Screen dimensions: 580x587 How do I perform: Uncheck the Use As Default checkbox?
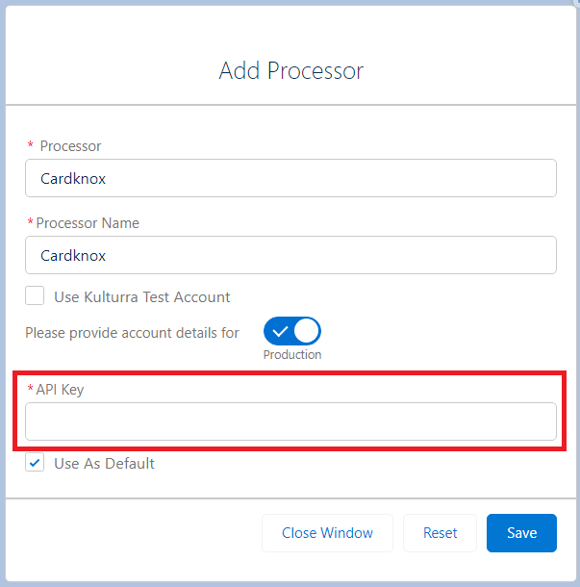[36, 463]
